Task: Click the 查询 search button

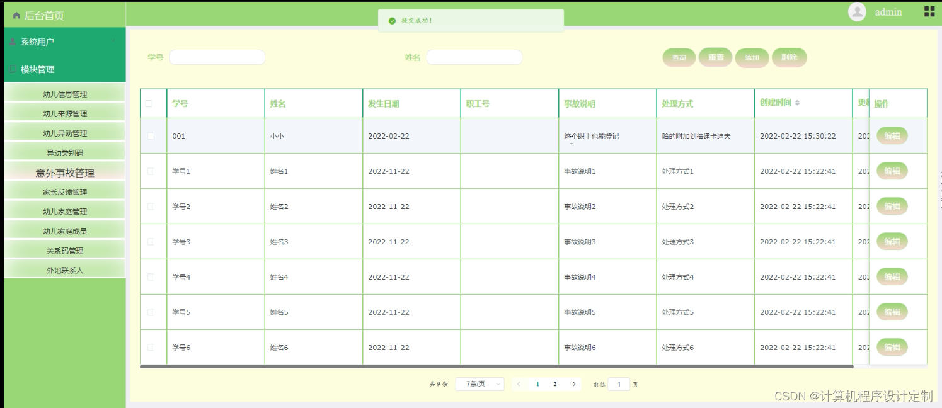Action: tap(679, 58)
